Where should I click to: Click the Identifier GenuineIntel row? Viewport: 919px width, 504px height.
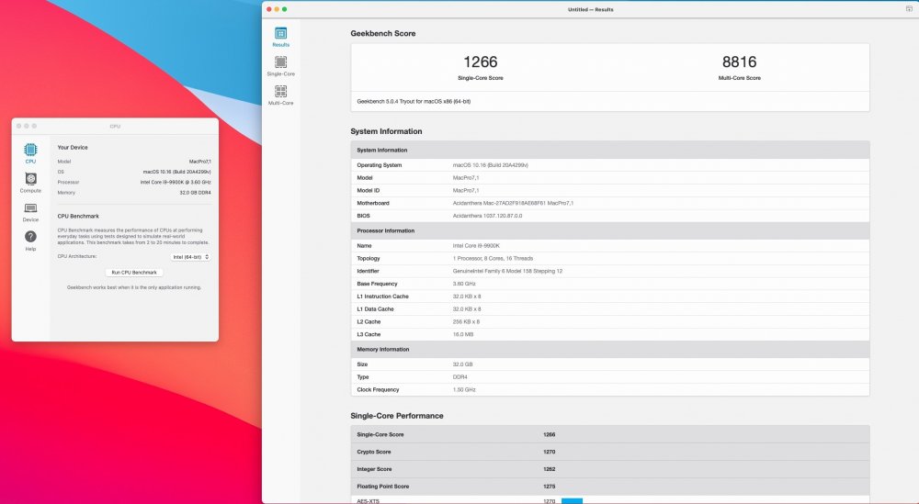point(610,271)
